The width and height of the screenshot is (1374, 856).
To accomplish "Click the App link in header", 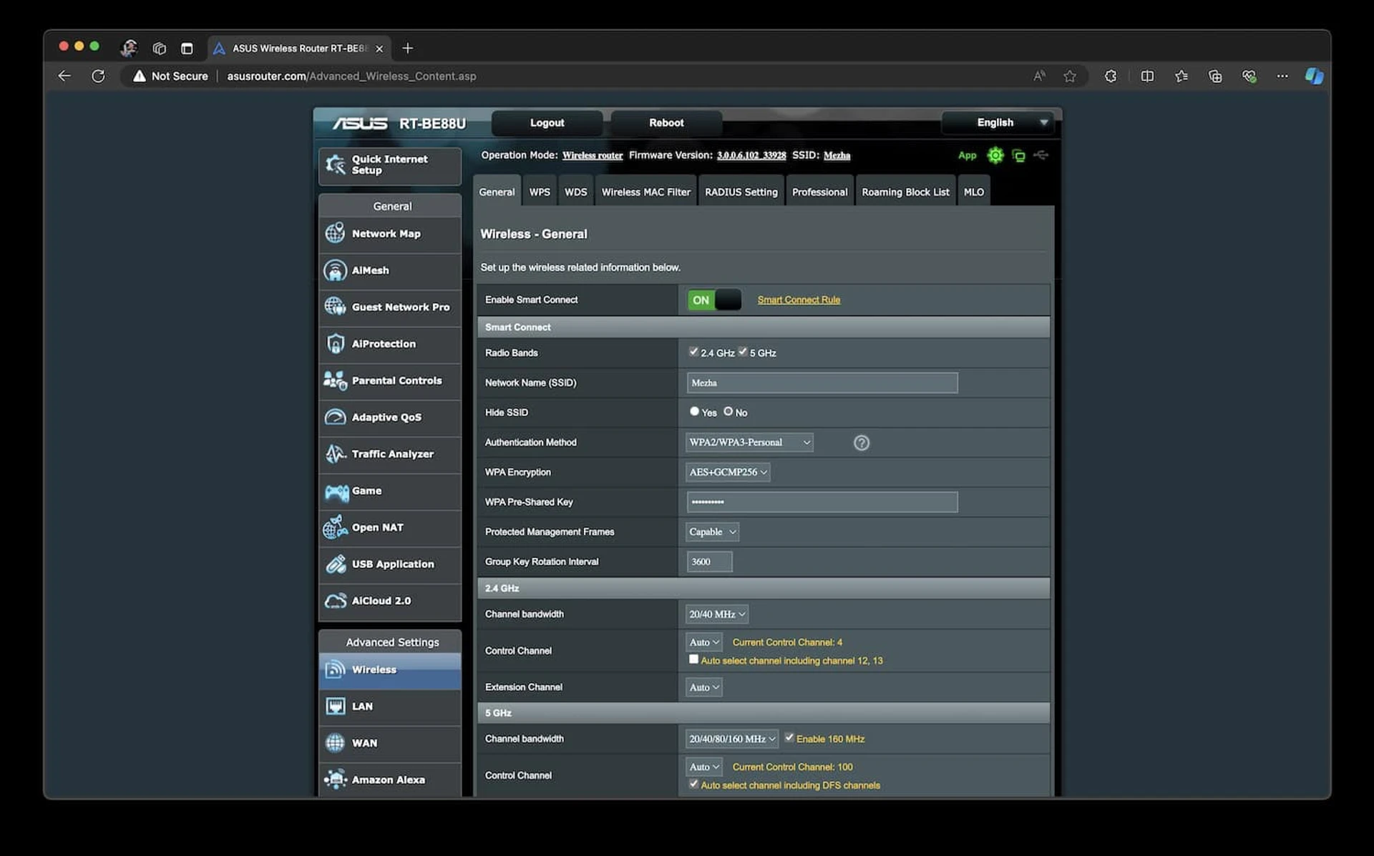I will point(967,156).
